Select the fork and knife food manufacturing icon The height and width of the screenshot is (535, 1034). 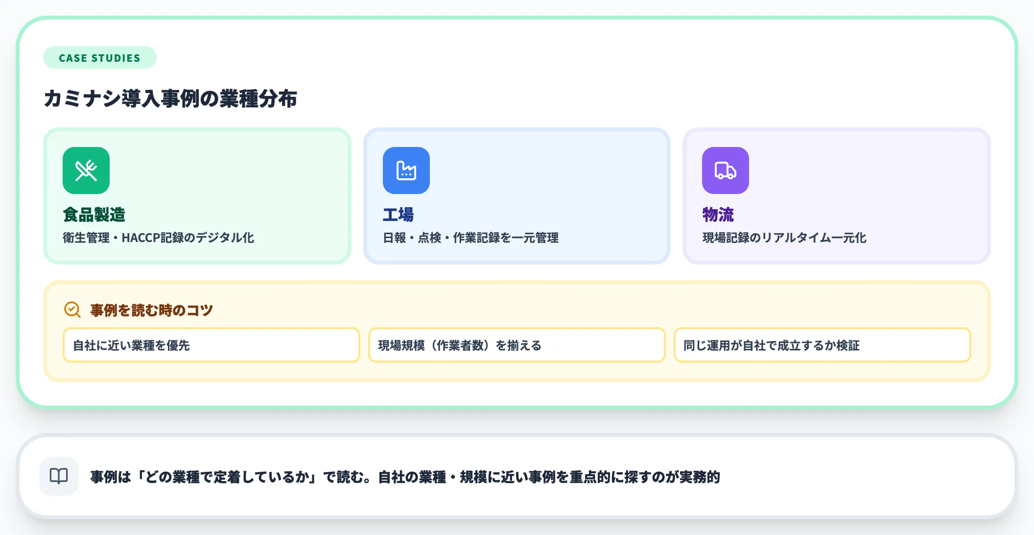[85, 170]
